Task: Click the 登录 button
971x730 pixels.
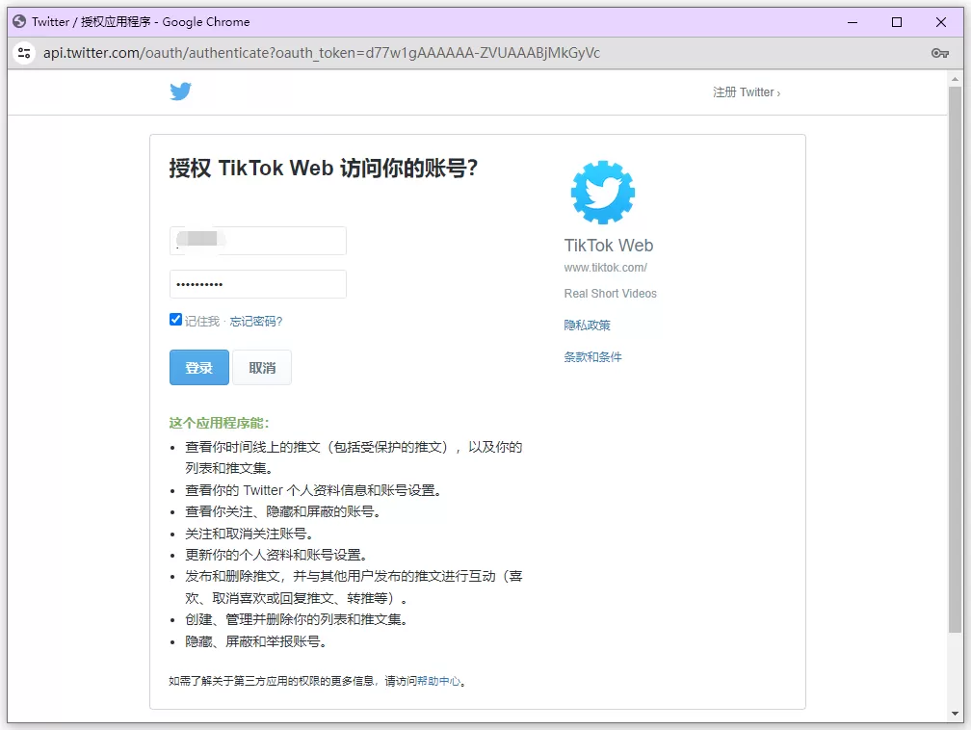Action: pos(198,367)
